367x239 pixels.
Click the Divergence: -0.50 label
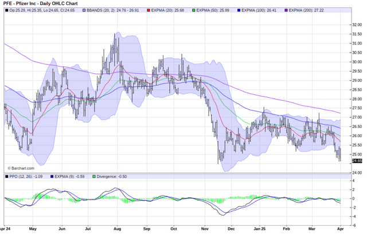coord(112,177)
